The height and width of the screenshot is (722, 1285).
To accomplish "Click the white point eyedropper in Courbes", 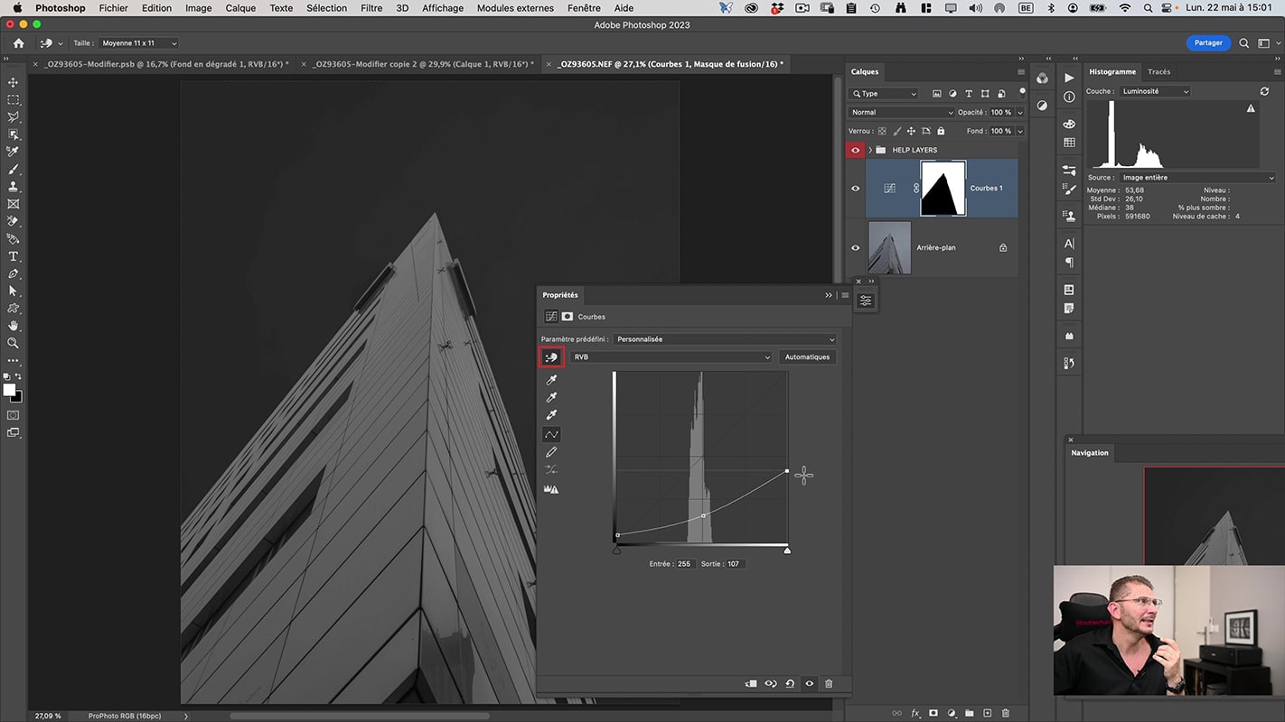I will pos(551,415).
